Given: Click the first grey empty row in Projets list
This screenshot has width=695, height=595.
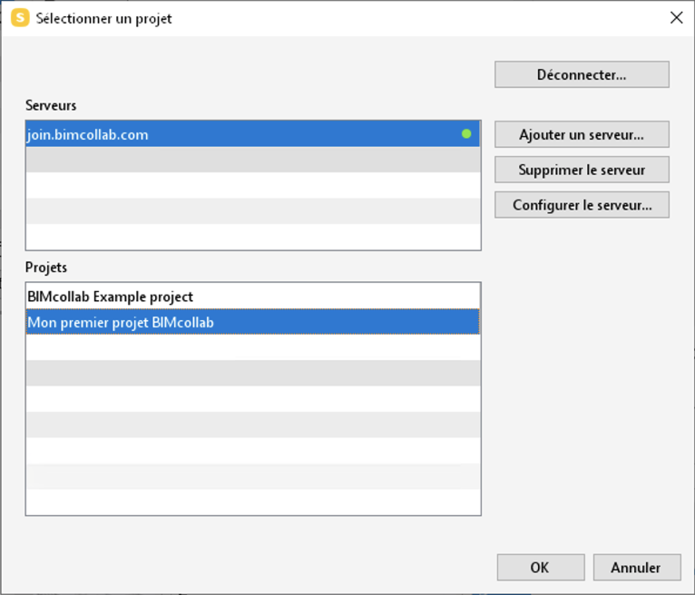Looking at the screenshot, I should tap(253, 373).
